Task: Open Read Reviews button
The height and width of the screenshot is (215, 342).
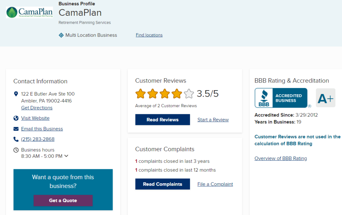Action: point(163,120)
